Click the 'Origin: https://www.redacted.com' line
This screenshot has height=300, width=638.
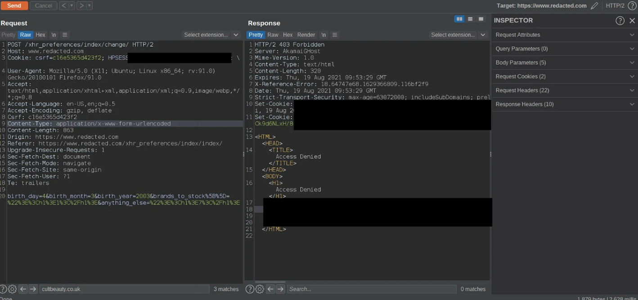(63, 137)
